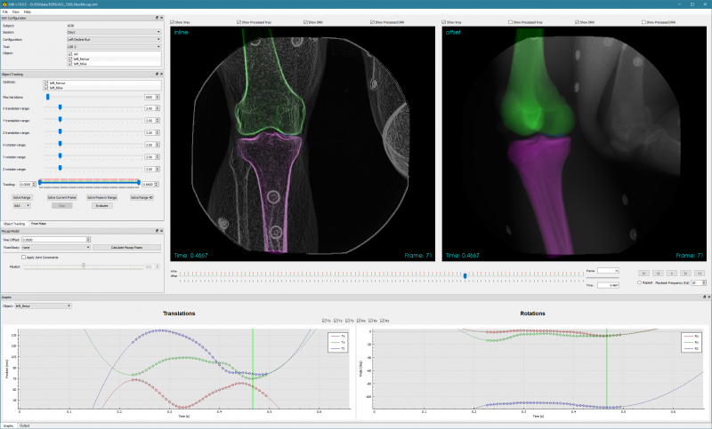Click Calculate Mocap Poses

click(126, 247)
